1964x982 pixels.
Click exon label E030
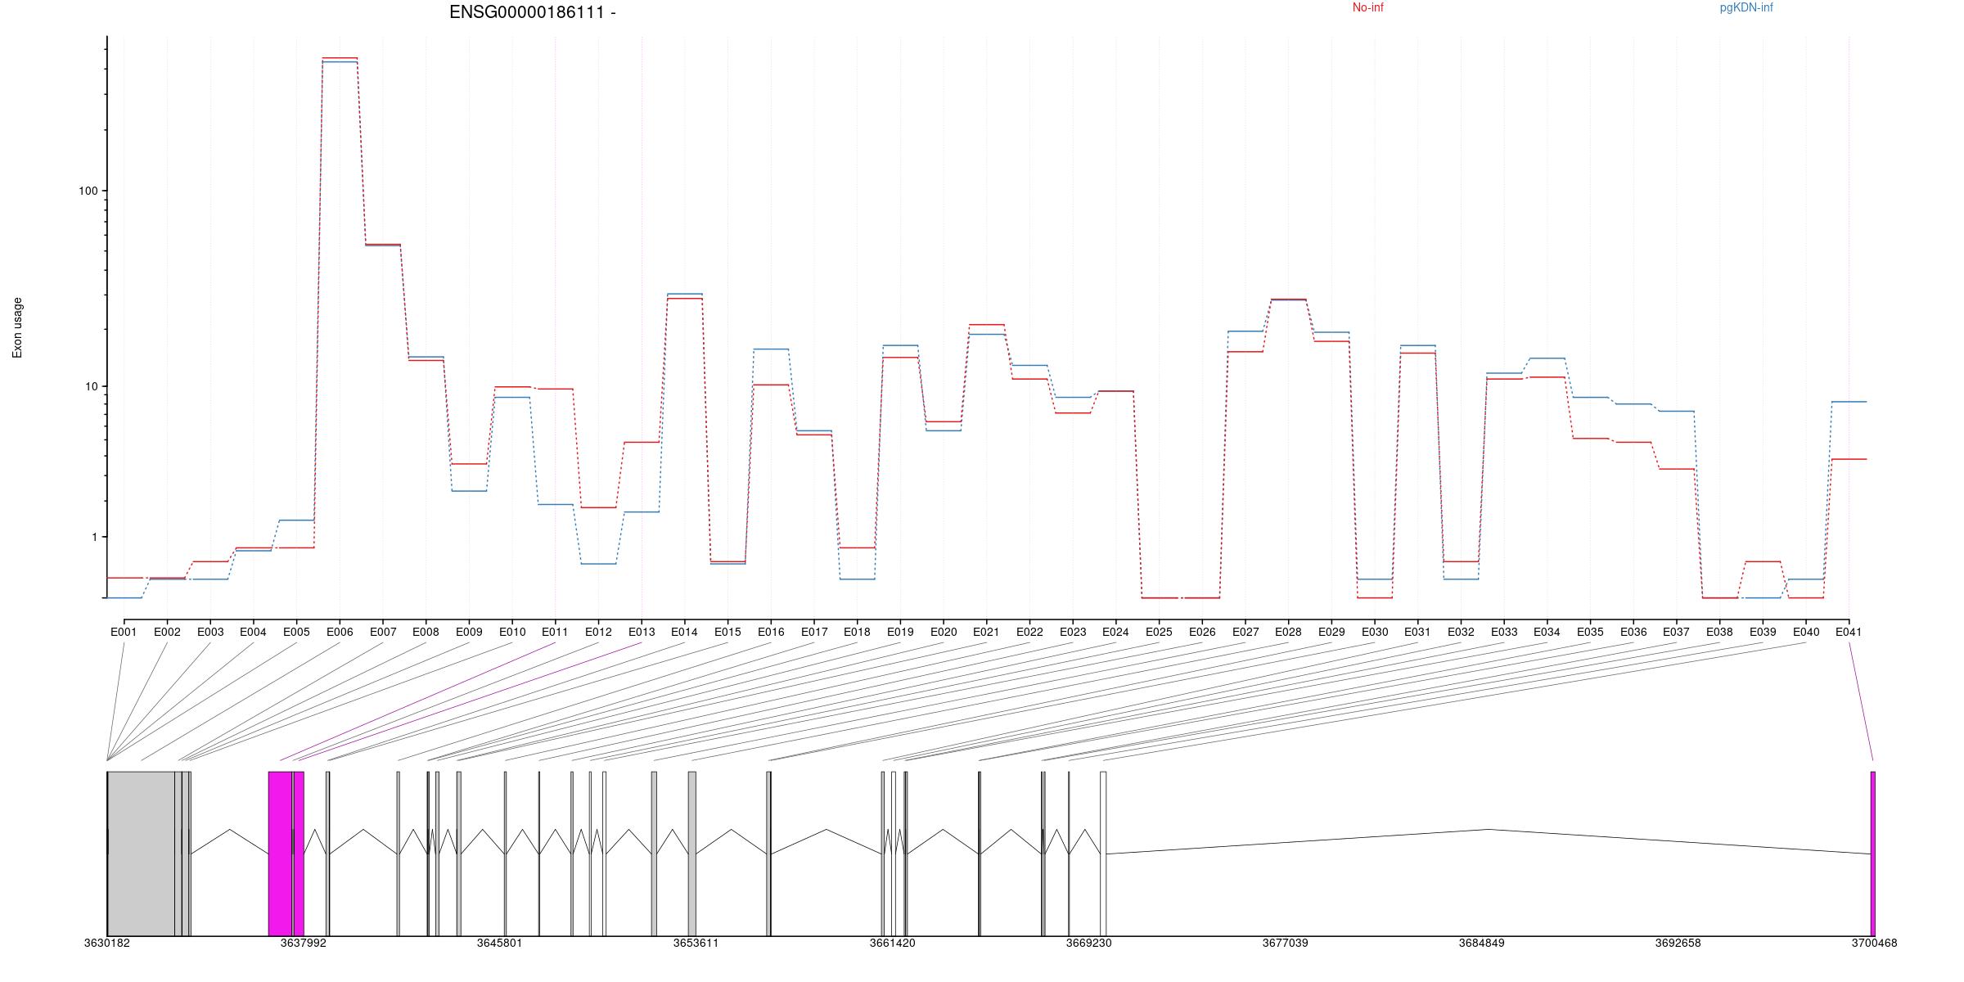(1375, 632)
